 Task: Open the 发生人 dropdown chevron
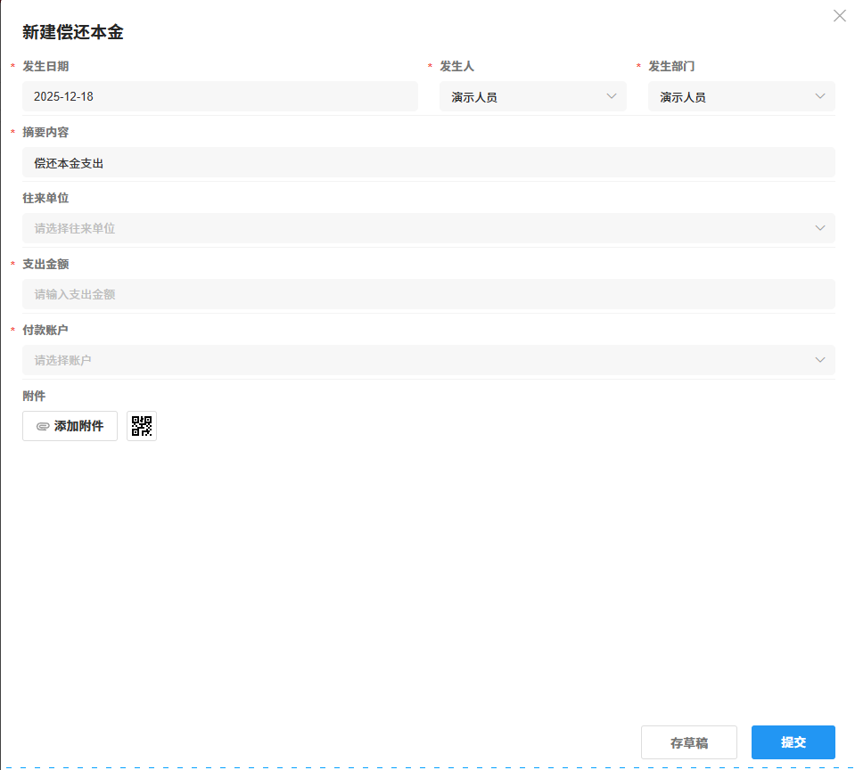pos(612,96)
